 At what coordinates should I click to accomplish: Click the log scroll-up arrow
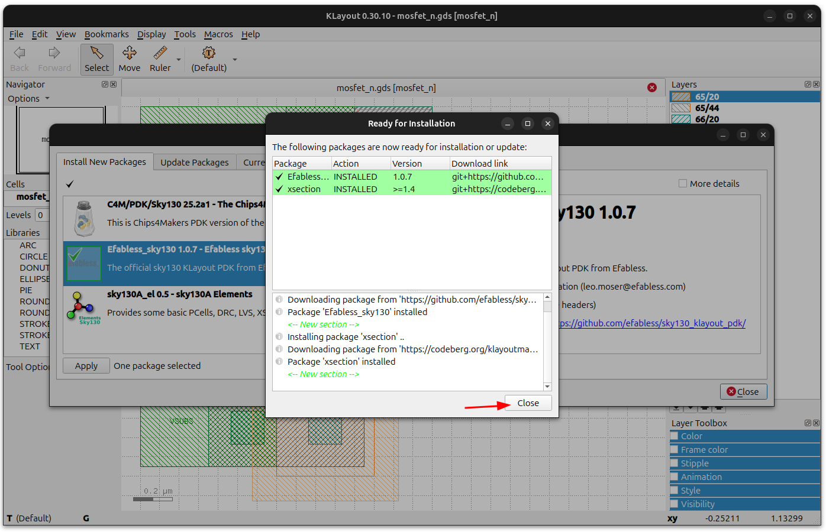point(547,297)
